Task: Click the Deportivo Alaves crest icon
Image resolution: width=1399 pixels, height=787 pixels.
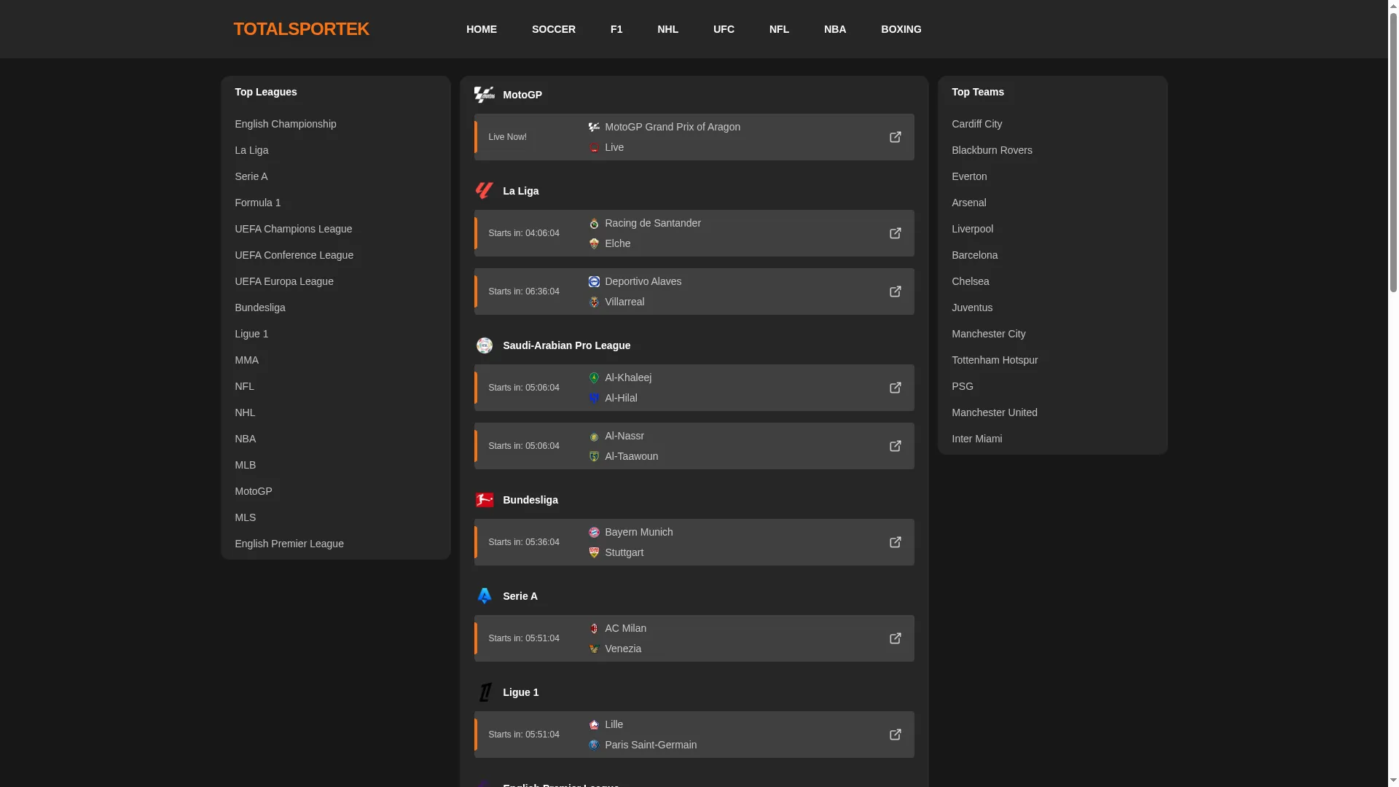Action: (594, 281)
